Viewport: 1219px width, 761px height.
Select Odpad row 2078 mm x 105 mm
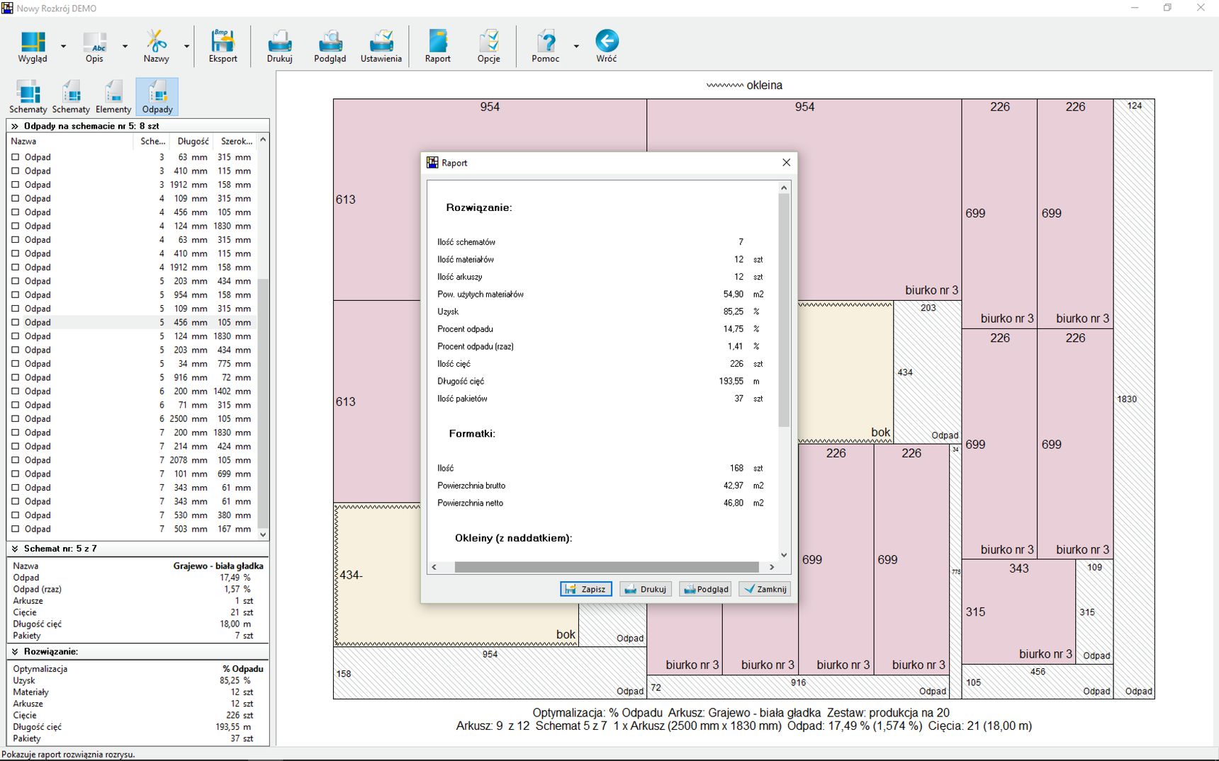132,460
